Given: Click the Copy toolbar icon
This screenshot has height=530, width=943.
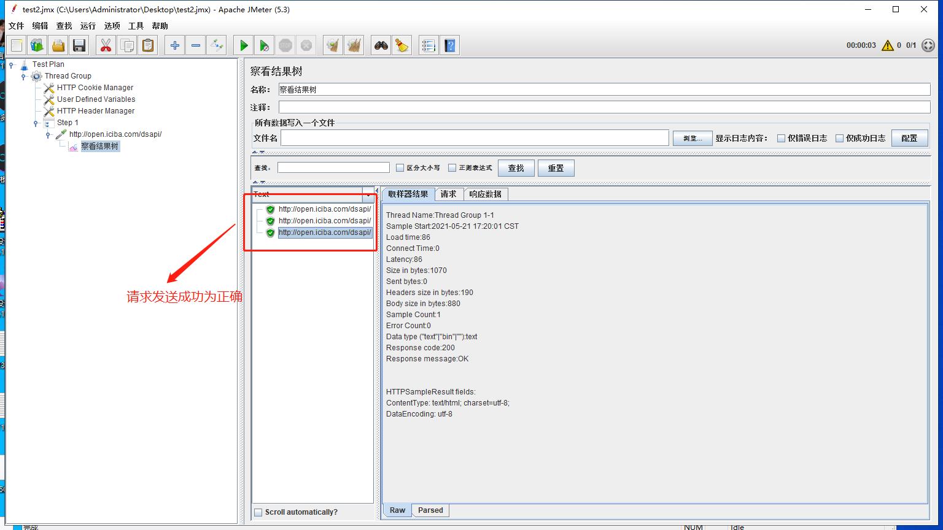Looking at the screenshot, I should pos(127,45).
